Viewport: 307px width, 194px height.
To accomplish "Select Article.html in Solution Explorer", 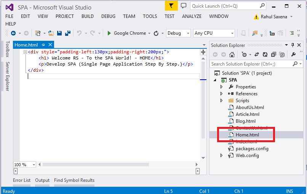I will [248, 114].
